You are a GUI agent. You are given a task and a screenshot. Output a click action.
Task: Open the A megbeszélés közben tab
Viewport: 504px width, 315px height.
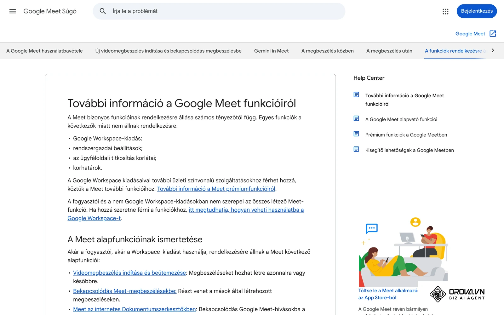click(327, 51)
